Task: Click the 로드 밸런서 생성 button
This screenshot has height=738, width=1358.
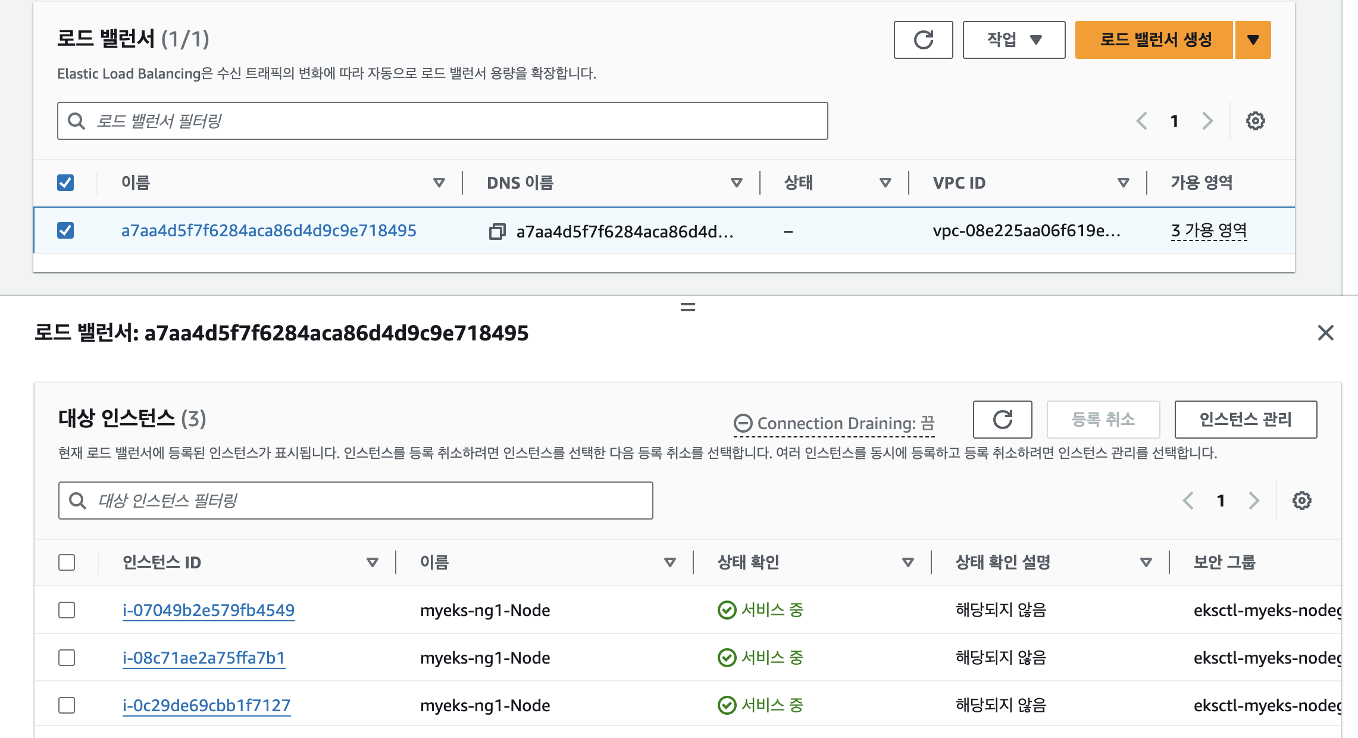Action: point(1154,40)
